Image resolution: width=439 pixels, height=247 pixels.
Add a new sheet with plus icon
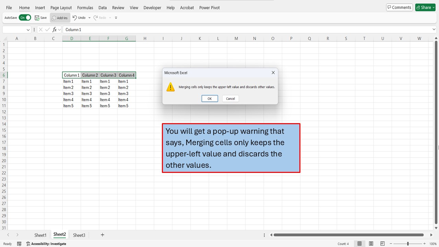[102, 235]
